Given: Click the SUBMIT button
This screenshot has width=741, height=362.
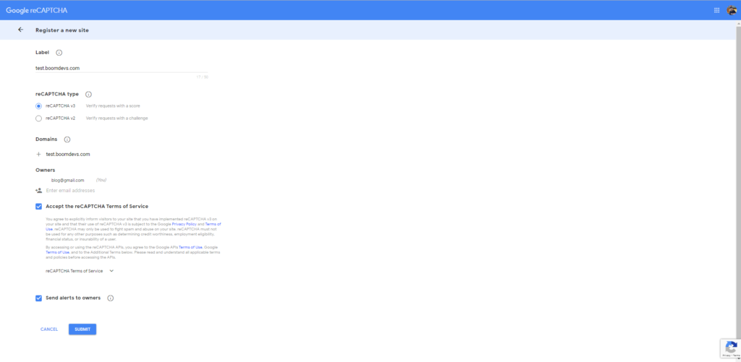Looking at the screenshot, I should point(82,329).
